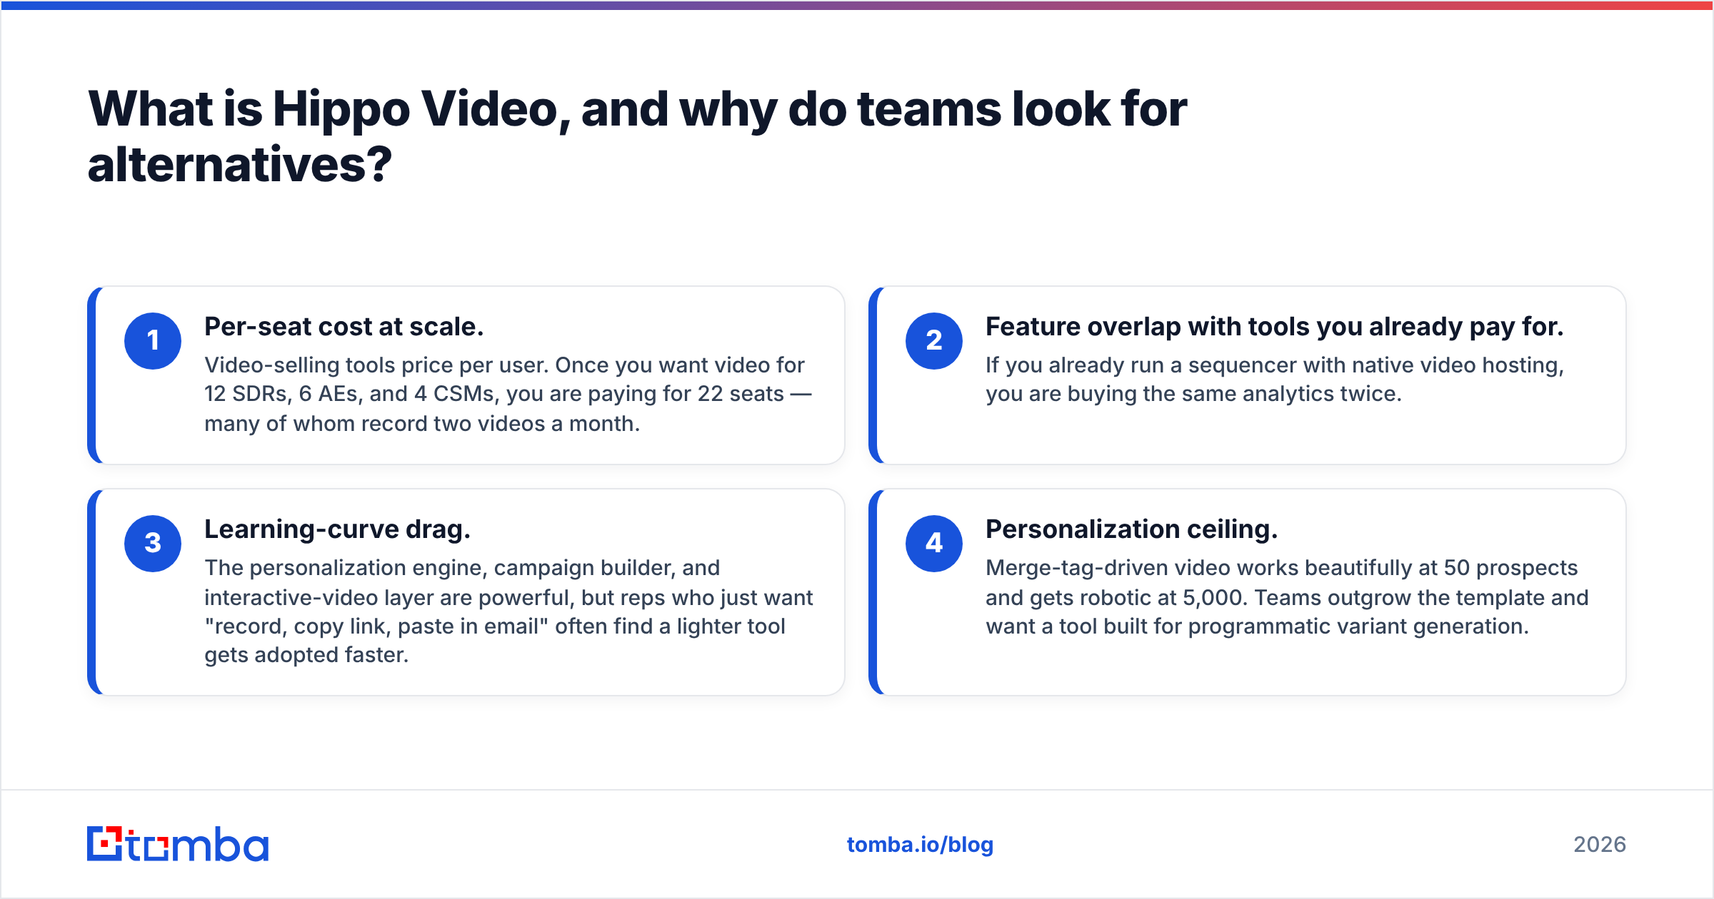This screenshot has width=1714, height=899.
Task: Click the "2026" year text
Action: 1600,845
